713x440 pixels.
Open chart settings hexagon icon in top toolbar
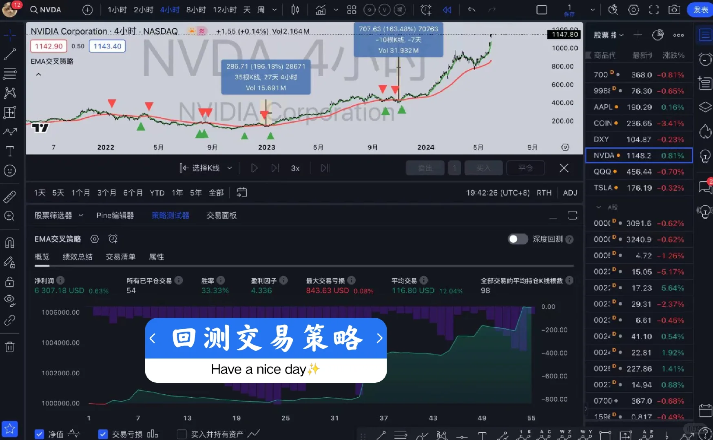633,10
